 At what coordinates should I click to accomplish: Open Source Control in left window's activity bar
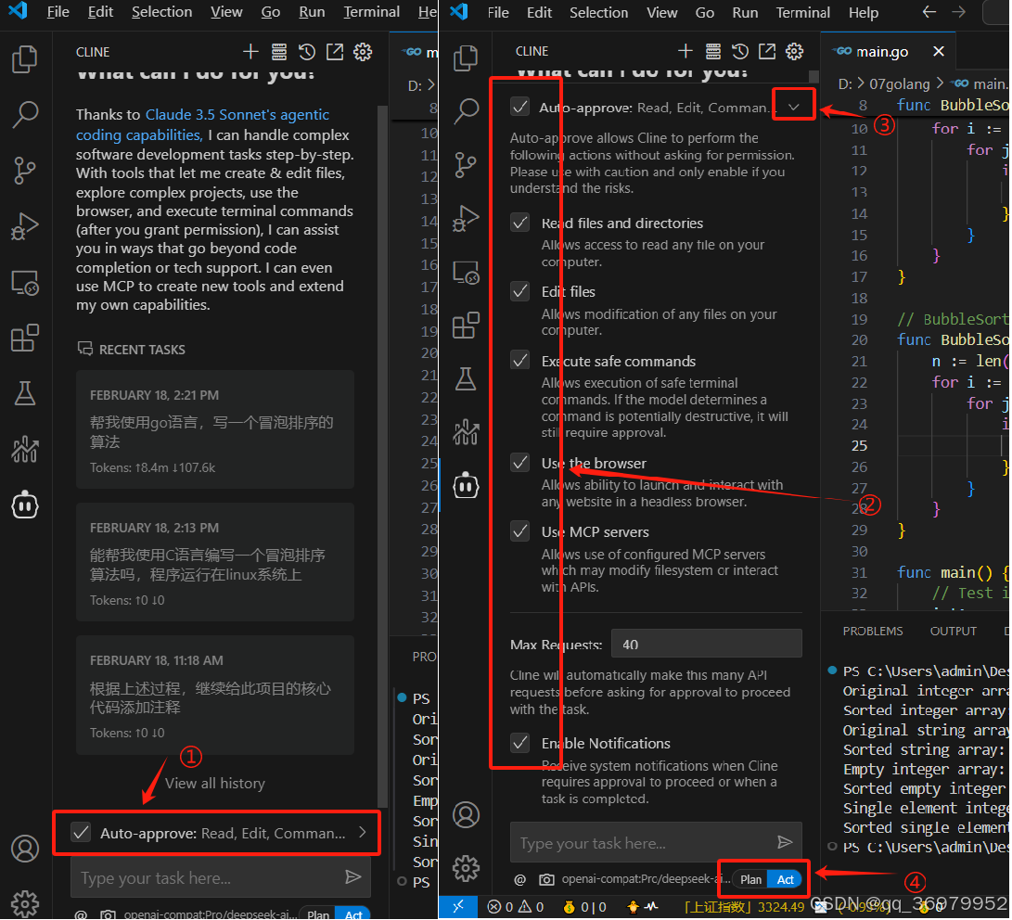[x=24, y=171]
